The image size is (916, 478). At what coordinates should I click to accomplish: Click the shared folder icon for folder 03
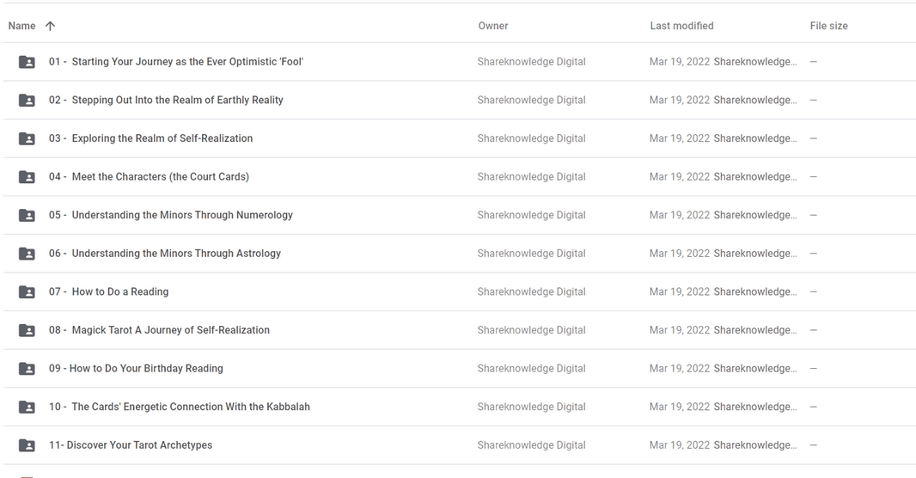tap(27, 138)
